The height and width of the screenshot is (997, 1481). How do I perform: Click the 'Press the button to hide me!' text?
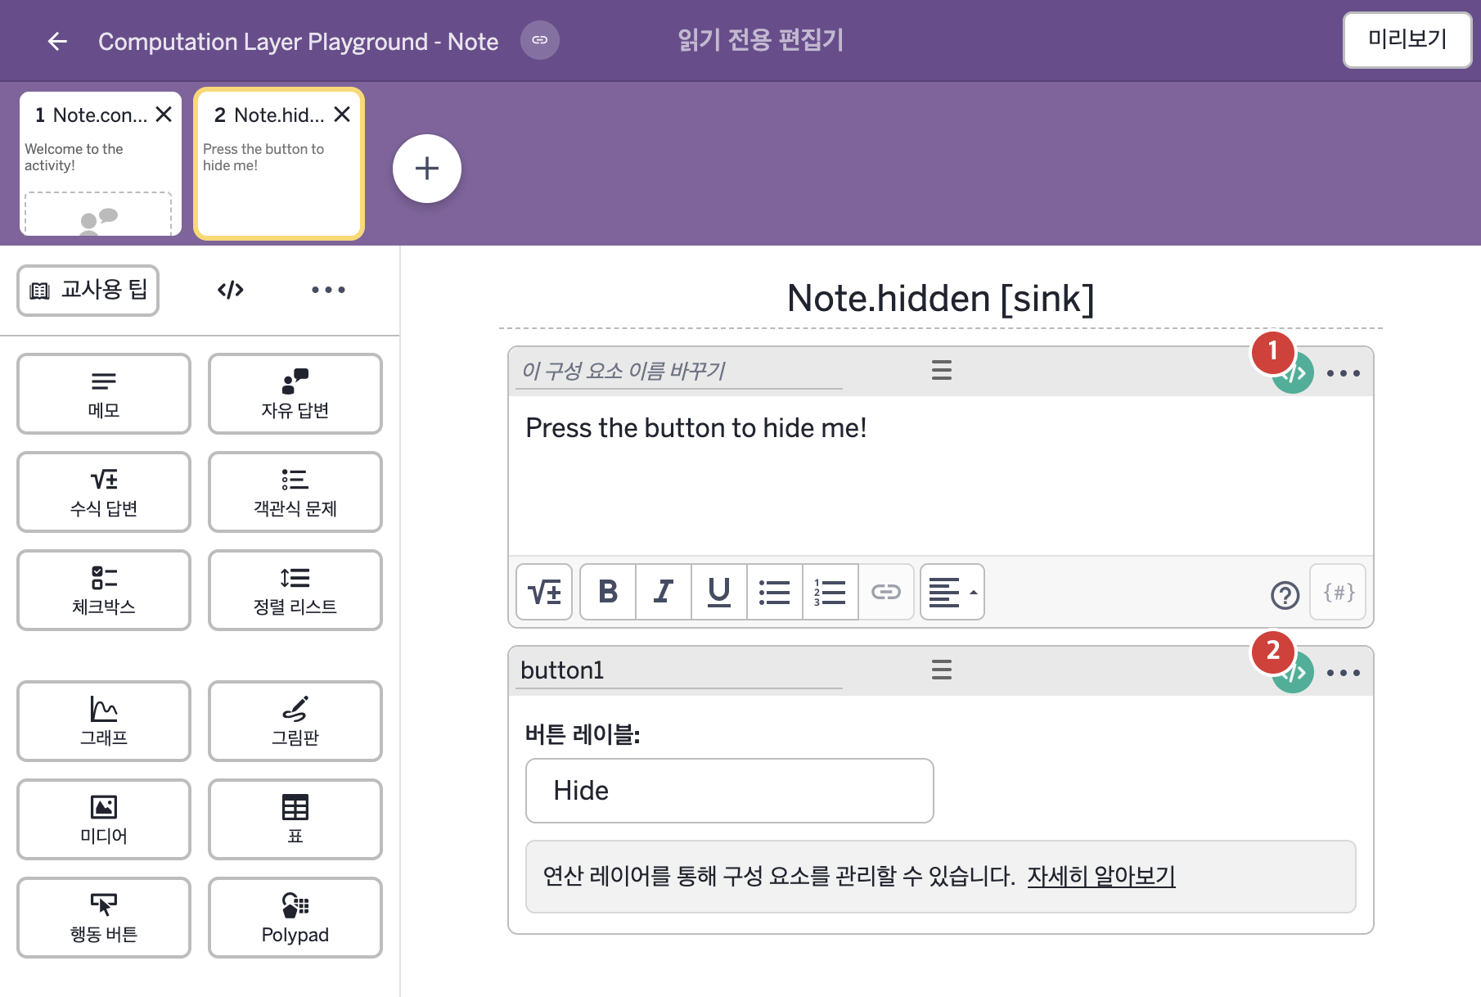[x=695, y=428]
